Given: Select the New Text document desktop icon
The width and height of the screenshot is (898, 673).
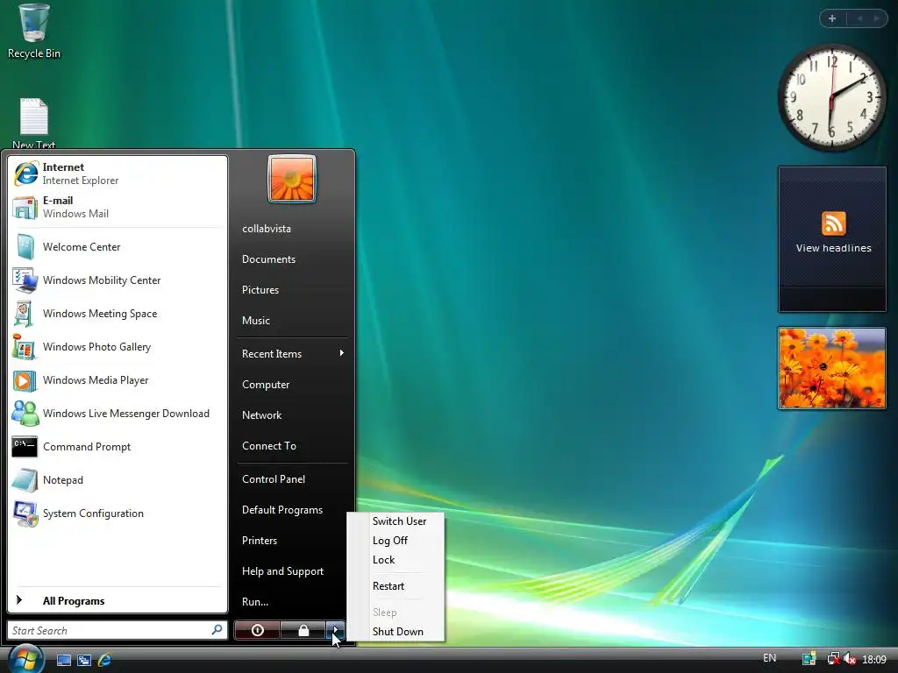Looking at the screenshot, I should tap(33, 123).
